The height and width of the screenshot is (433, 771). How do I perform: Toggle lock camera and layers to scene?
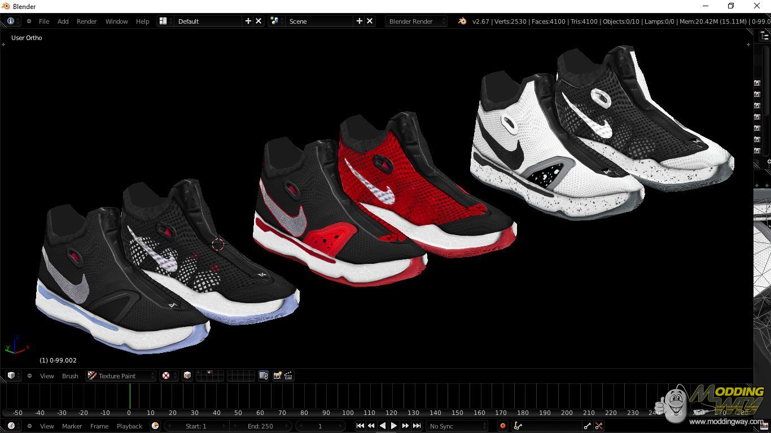point(264,376)
